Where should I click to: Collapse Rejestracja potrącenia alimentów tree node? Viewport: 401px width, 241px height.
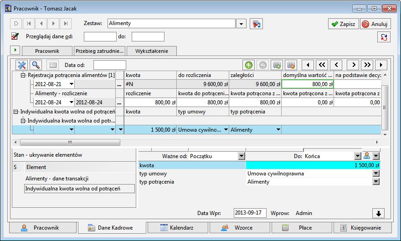coord(23,75)
